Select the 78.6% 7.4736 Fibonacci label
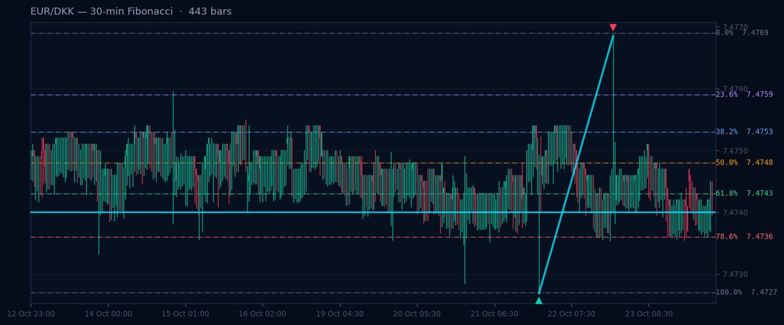784x325 pixels. [x=744, y=237]
